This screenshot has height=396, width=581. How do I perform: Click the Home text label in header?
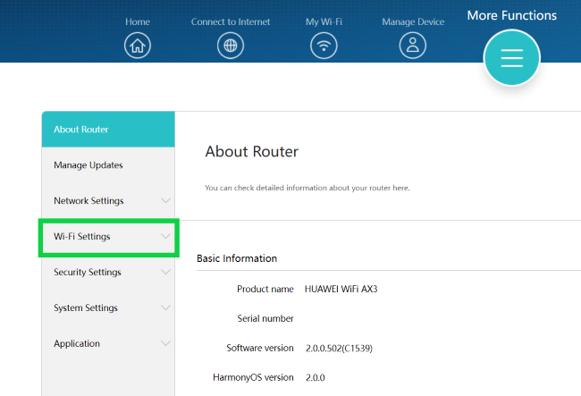(x=138, y=21)
